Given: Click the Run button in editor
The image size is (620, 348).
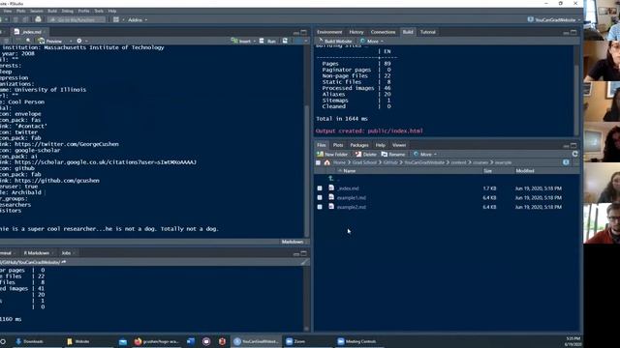Looking at the screenshot, I should [x=267, y=41].
